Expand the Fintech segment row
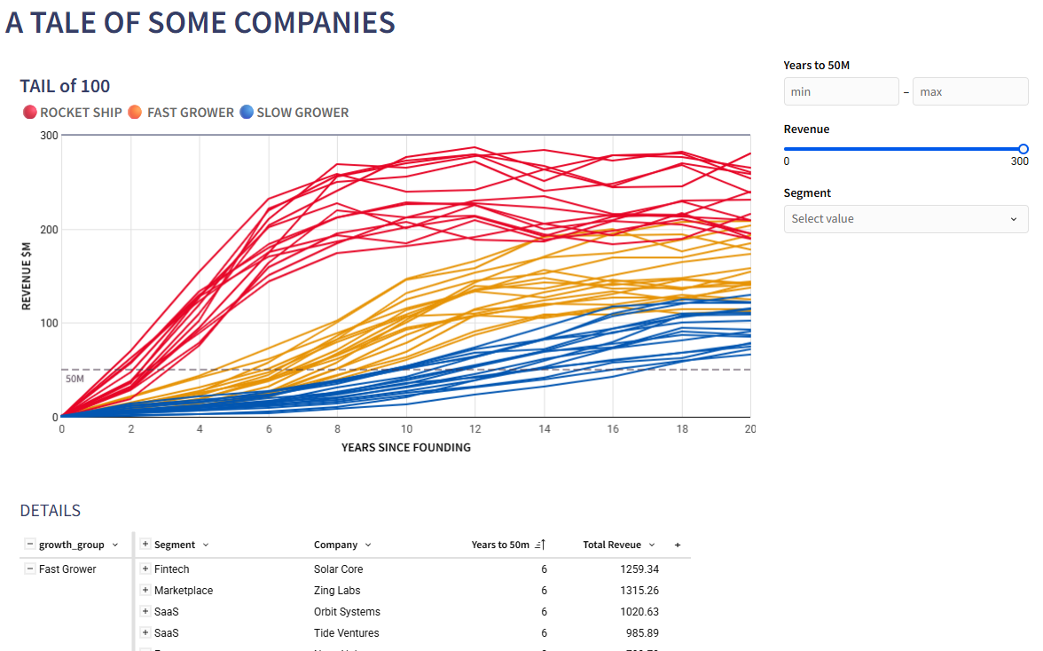Image resolution: width=1043 pixels, height=651 pixels. click(x=145, y=569)
